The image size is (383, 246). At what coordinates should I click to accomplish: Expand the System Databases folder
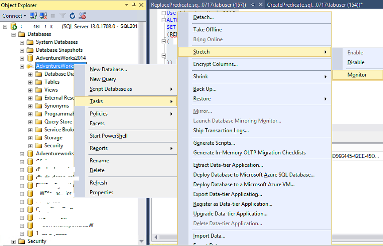pyautogui.click(x=22, y=42)
